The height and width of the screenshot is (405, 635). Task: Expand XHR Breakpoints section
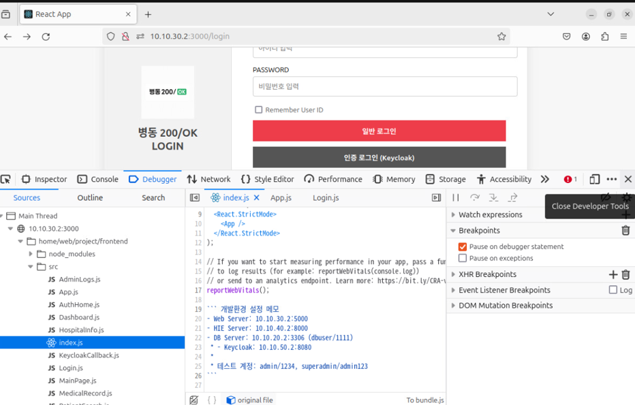(453, 274)
